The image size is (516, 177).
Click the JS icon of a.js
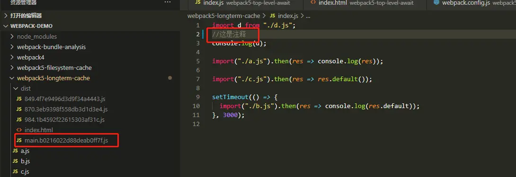point(15,151)
